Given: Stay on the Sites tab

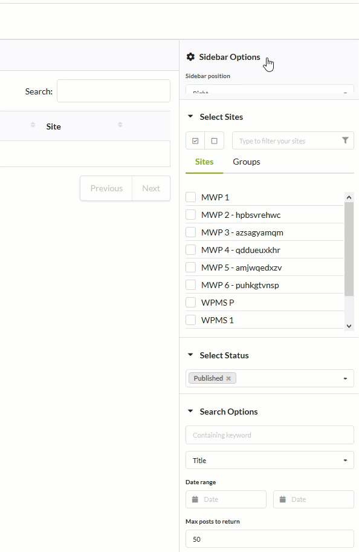Looking at the screenshot, I should coord(204,162).
